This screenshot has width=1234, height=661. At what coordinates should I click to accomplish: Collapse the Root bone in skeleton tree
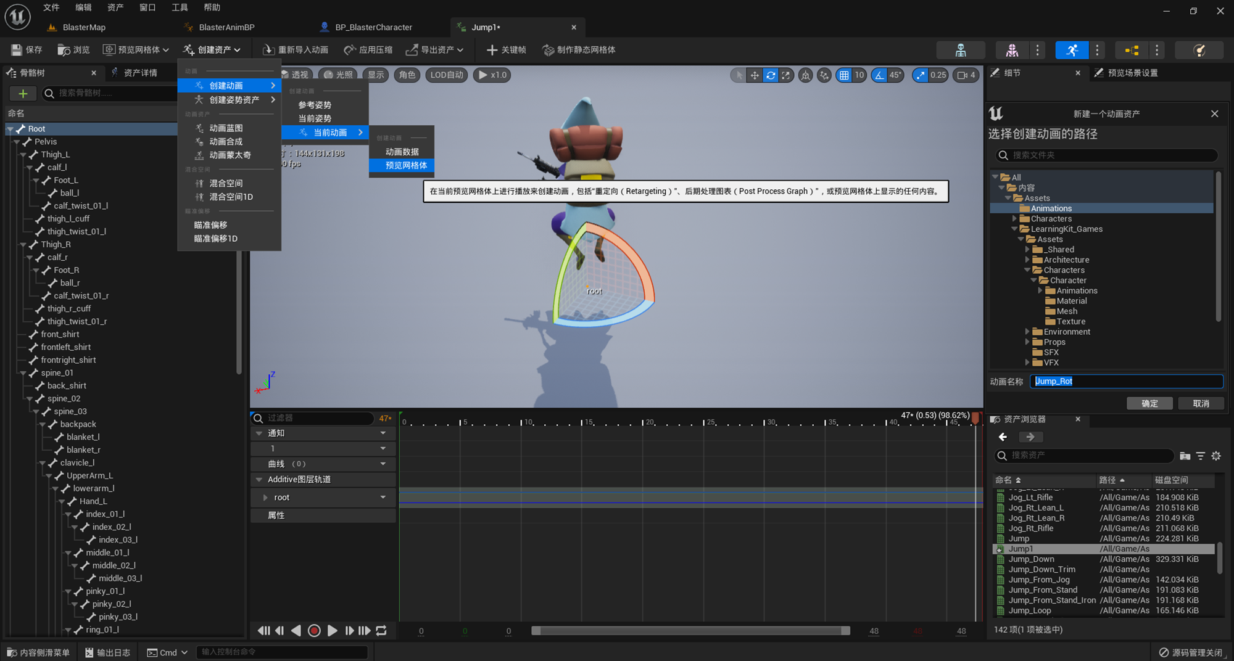click(x=10, y=129)
